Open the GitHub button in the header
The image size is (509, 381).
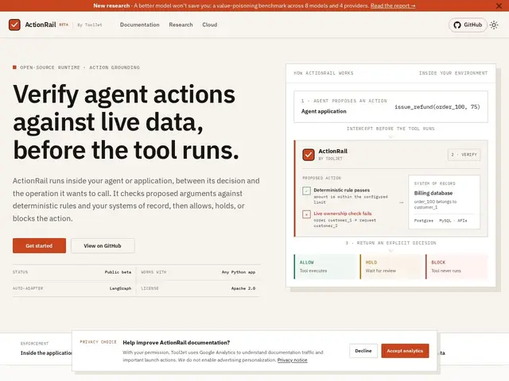(468, 25)
